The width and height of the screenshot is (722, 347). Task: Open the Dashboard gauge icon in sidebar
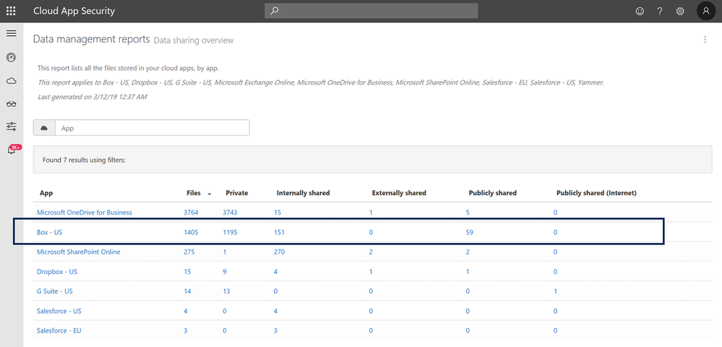(12, 57)
